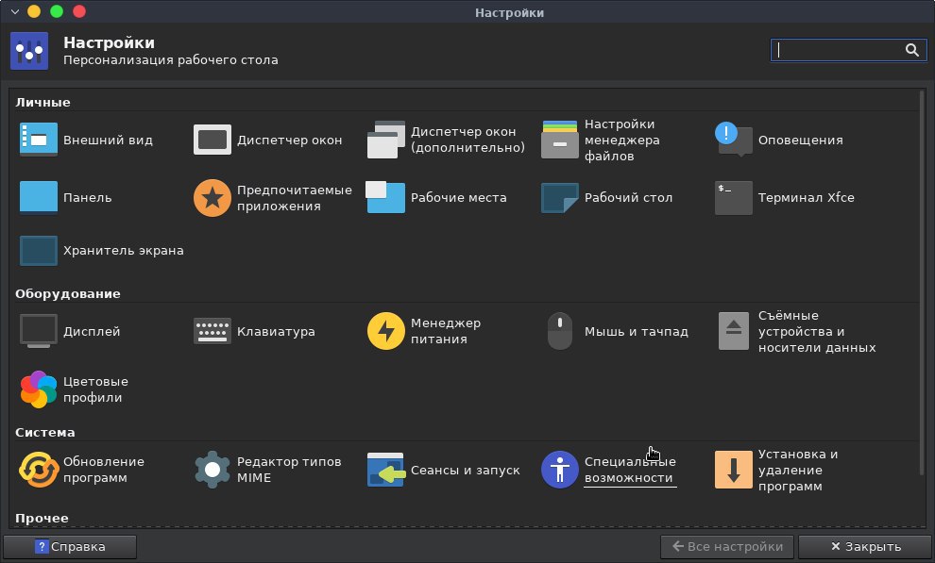Click the Хранитель экрана label text
This screenshot has height=563, width=935.
coord(124,251)
